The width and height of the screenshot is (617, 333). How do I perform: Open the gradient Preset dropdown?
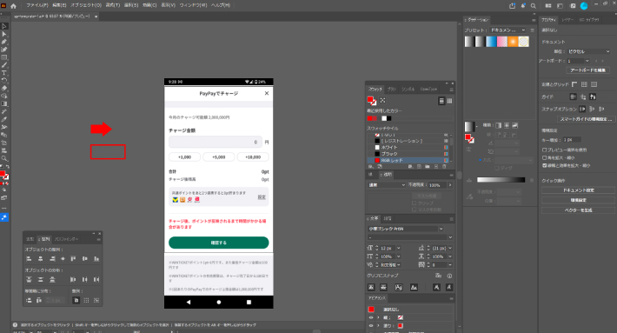[508, 30]
